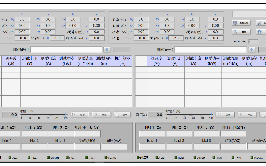The height and width of the screenshot is (166, 266).
Task: Stop test 2 with the 停止 button
Action: (x=247, y=115)
